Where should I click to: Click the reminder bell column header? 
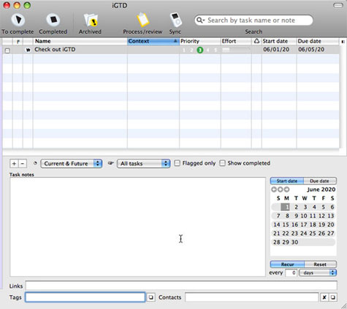(x=256, y=41)
